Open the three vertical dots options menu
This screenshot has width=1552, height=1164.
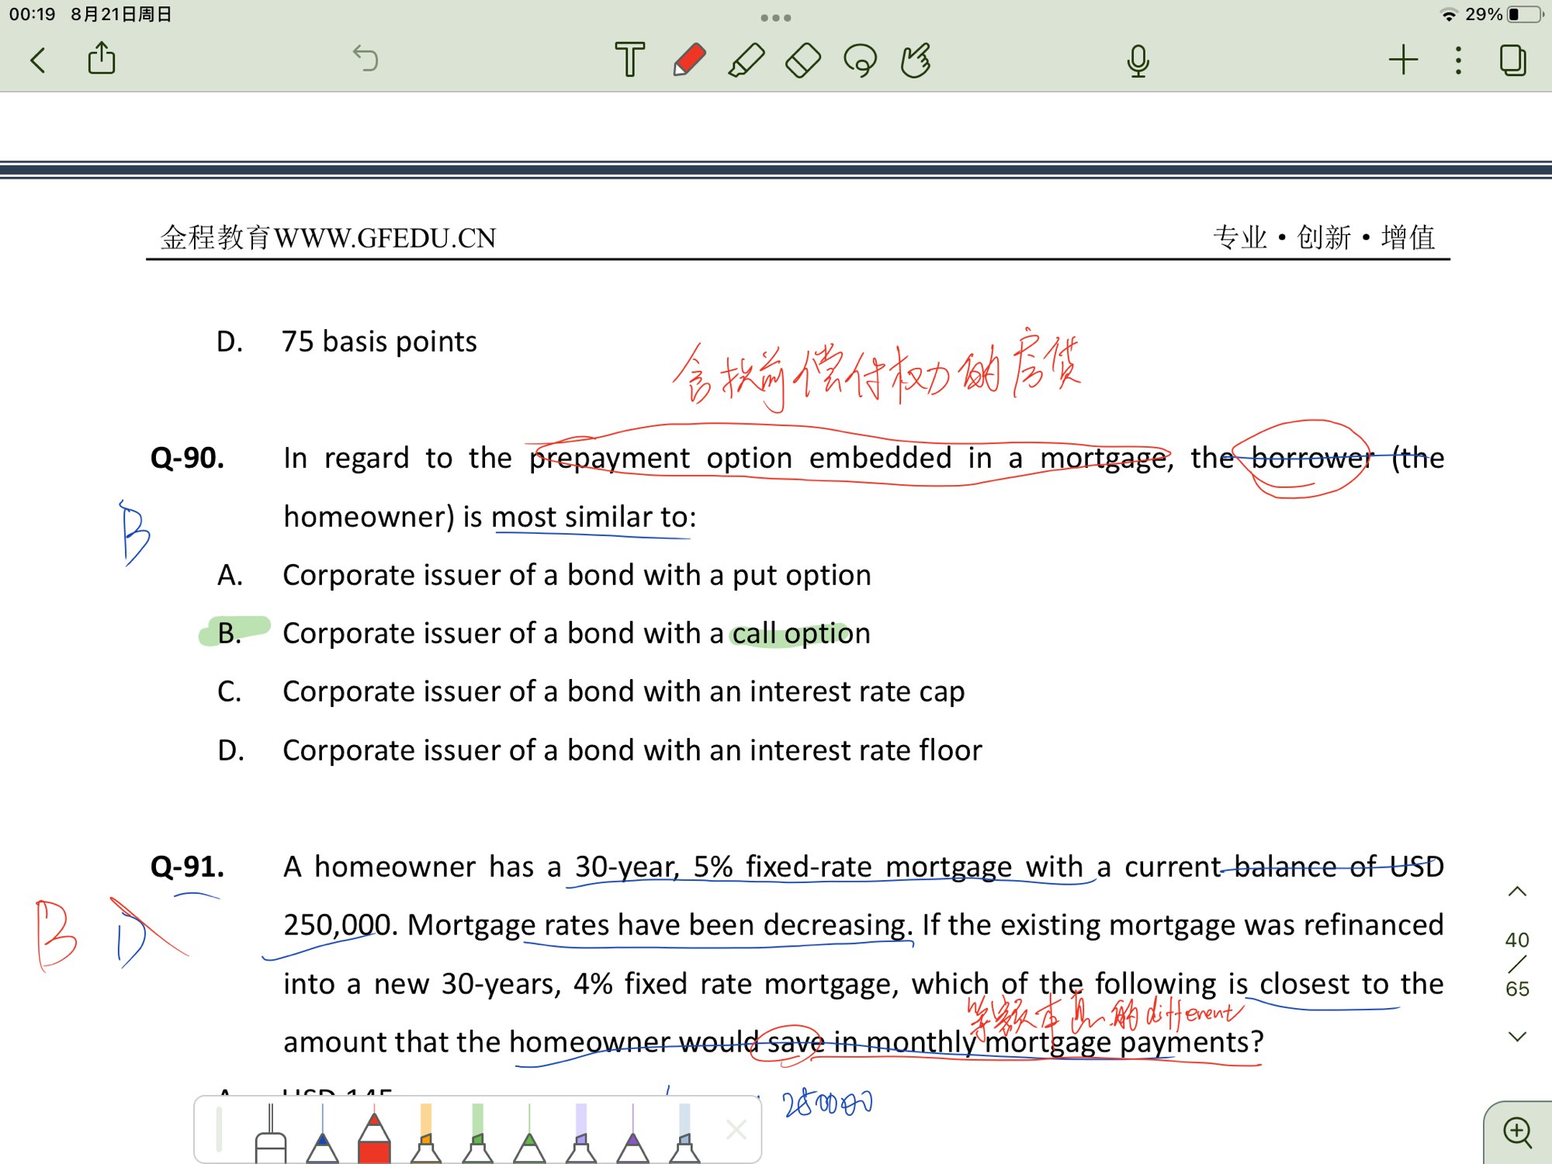(1458, 60)
